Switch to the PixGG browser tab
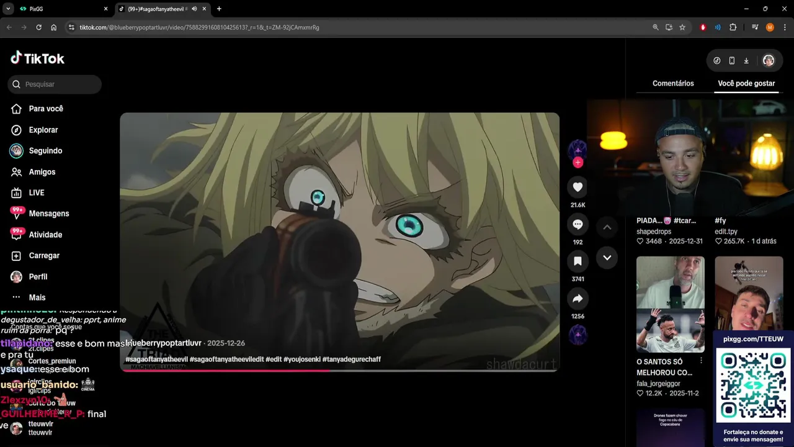The width and height of the screenshot is (794, 447). tap(62, 9)
